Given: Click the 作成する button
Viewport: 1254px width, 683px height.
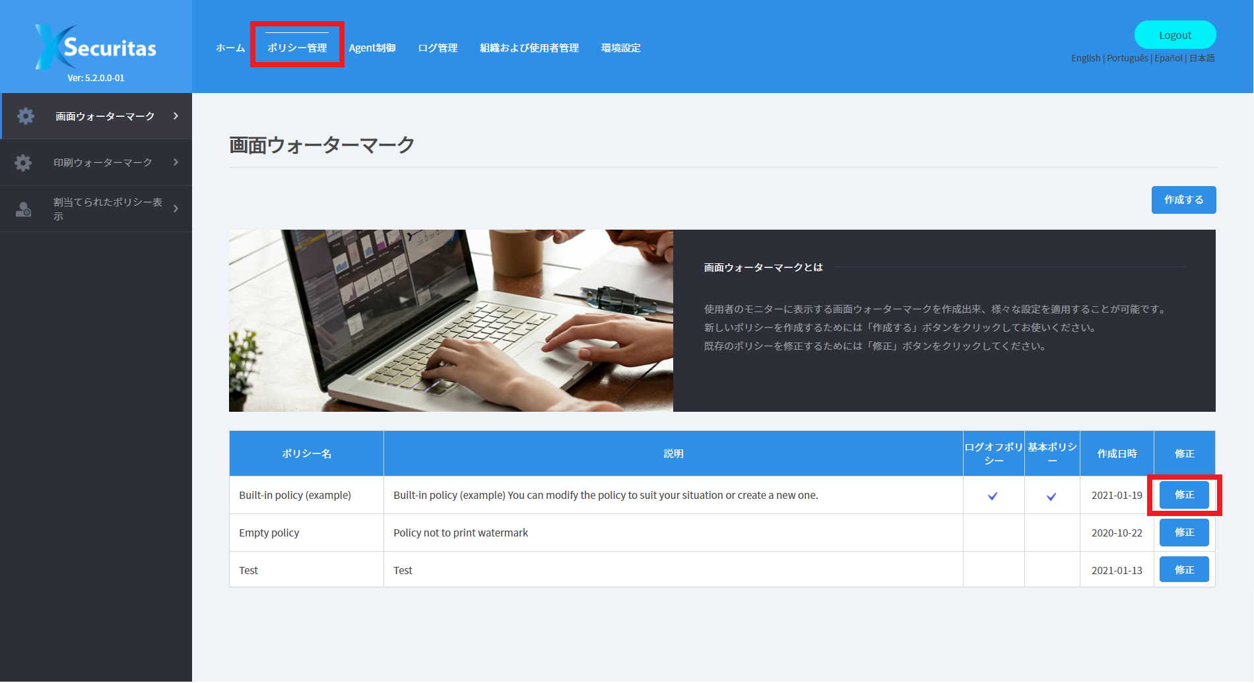Looking at the screenshot, I should (x=1183, y=199).
